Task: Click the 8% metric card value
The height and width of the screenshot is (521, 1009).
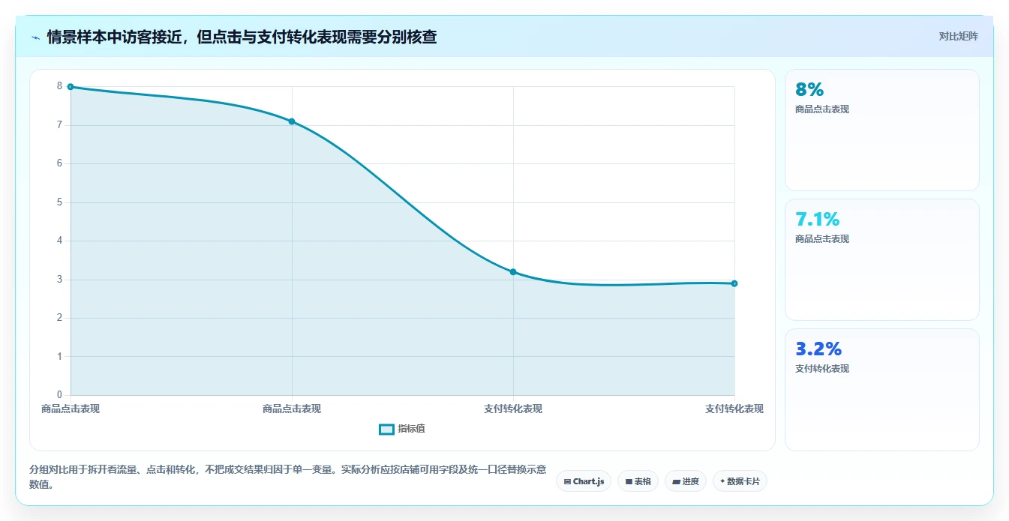Action: pyautogui.click(x=809, y=89)
